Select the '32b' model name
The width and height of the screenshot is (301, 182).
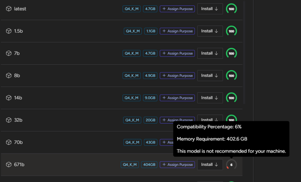click(18, 120)
